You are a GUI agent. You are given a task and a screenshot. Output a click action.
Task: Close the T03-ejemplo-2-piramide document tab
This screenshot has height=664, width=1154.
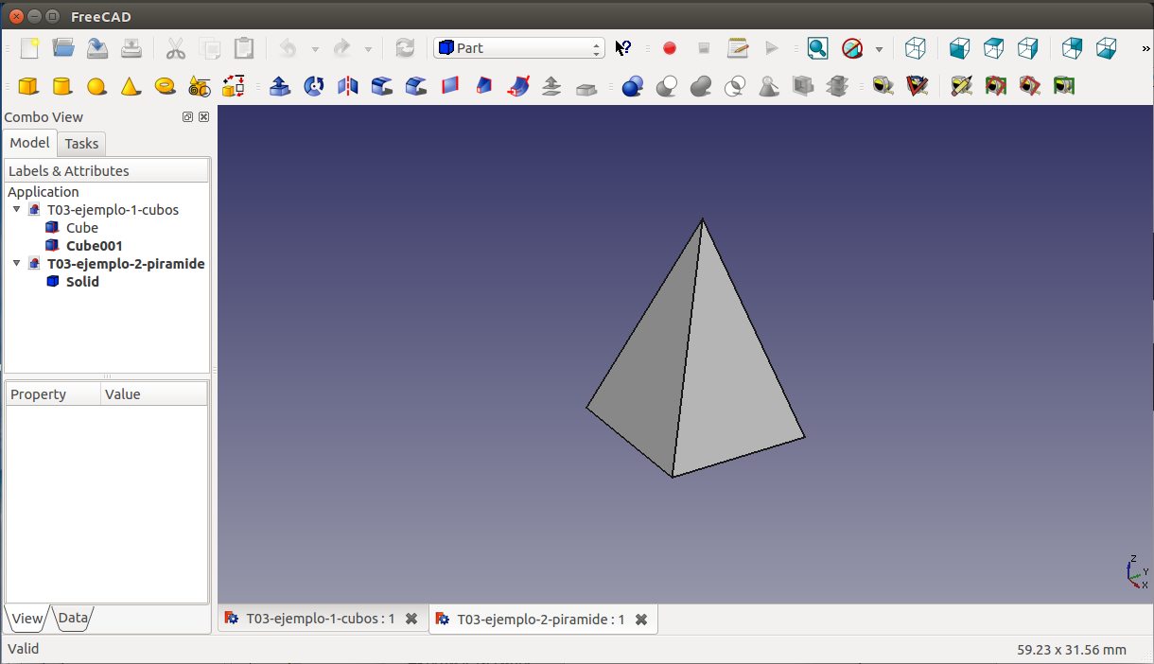[641, 619]
